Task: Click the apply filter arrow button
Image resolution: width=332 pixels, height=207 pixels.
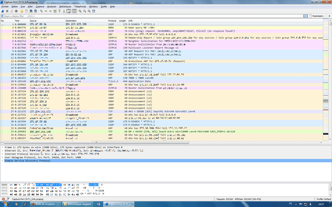Action: click(306, 16)
